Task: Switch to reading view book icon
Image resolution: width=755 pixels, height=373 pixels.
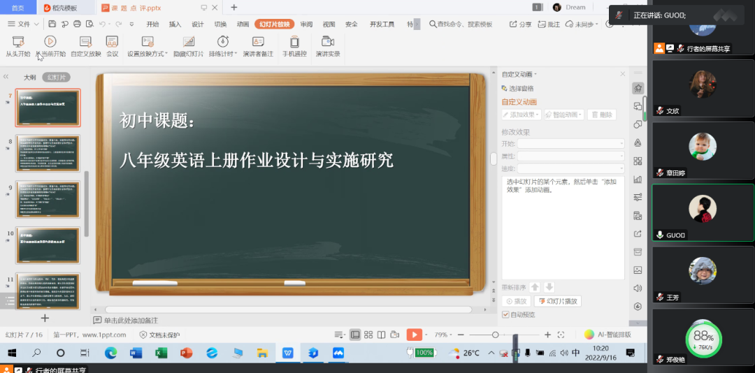Action: pos(382,335)
